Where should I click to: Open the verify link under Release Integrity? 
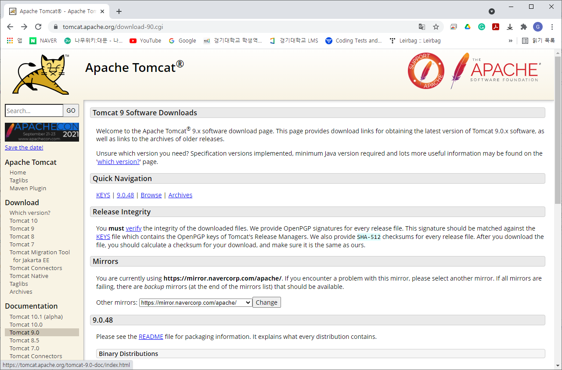[x=133, y=228]
